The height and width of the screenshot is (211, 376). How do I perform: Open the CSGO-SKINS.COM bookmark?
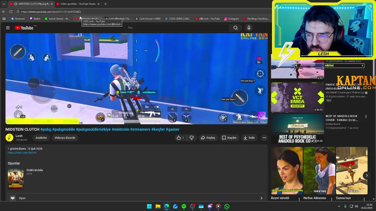[178, 19]
